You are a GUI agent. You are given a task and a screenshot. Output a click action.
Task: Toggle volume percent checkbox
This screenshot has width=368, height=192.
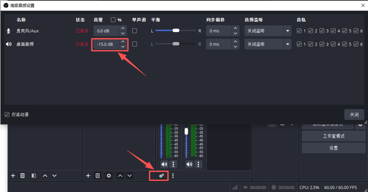[113, 20]
